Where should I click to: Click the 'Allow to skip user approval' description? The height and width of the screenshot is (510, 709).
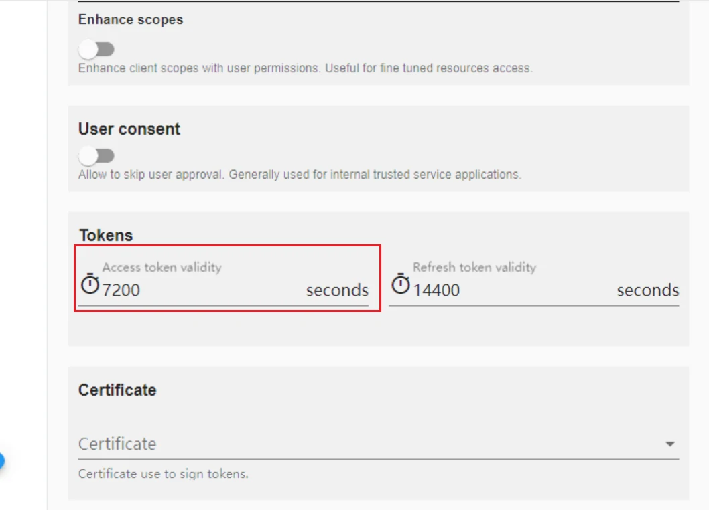(x=300, y=175)
